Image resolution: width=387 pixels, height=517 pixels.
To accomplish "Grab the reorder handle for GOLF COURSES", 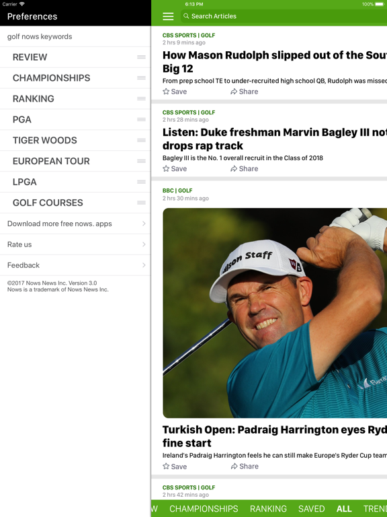I will [141, 203].
